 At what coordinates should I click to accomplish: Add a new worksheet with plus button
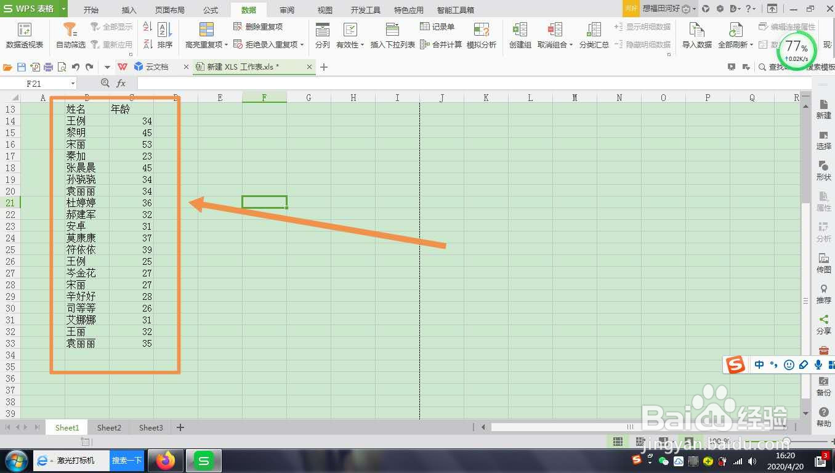(x=180, y=427)
